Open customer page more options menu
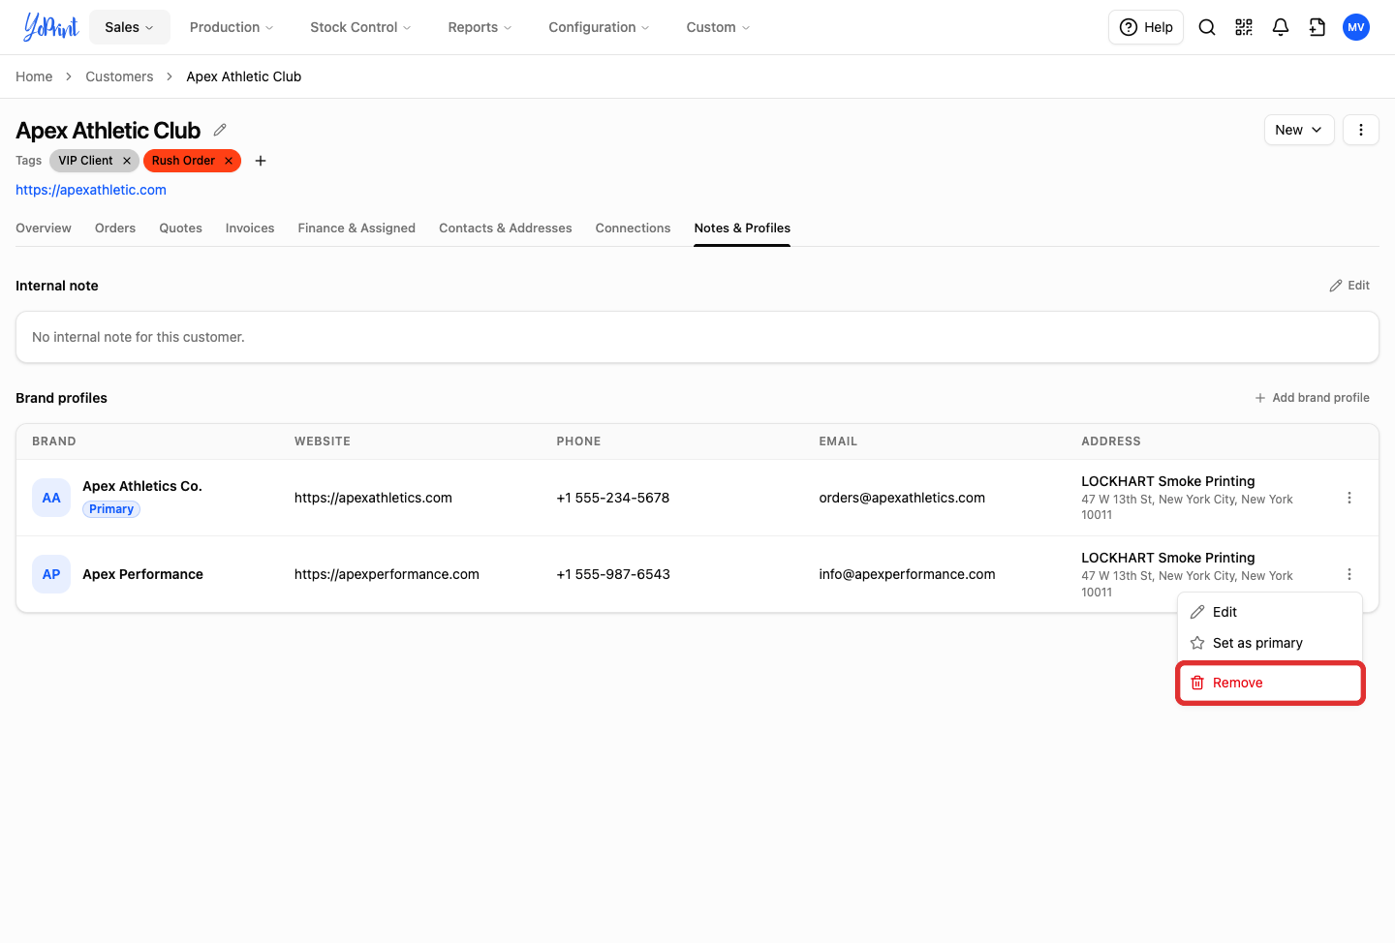 [1361, 130]
